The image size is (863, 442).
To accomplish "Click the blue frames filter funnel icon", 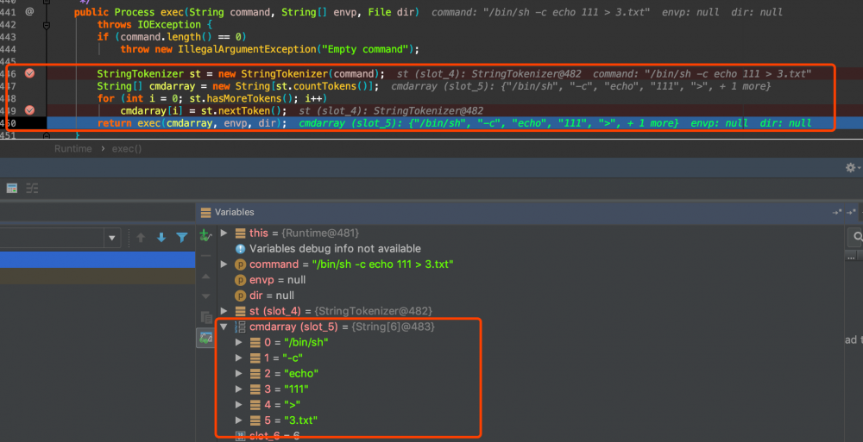I will (x=181, y=238).
